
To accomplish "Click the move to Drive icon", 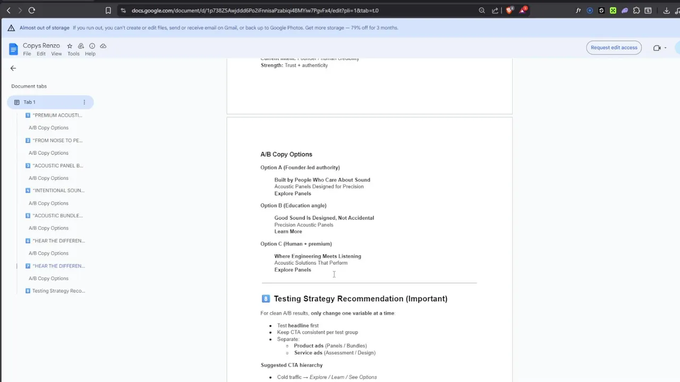I will (x=81, y=46).
